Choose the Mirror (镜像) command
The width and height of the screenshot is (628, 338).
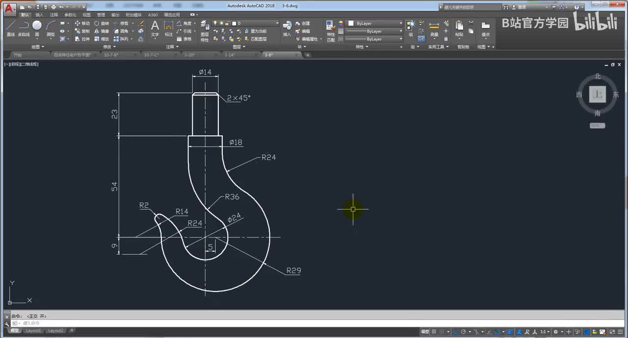tap(102, 31)
